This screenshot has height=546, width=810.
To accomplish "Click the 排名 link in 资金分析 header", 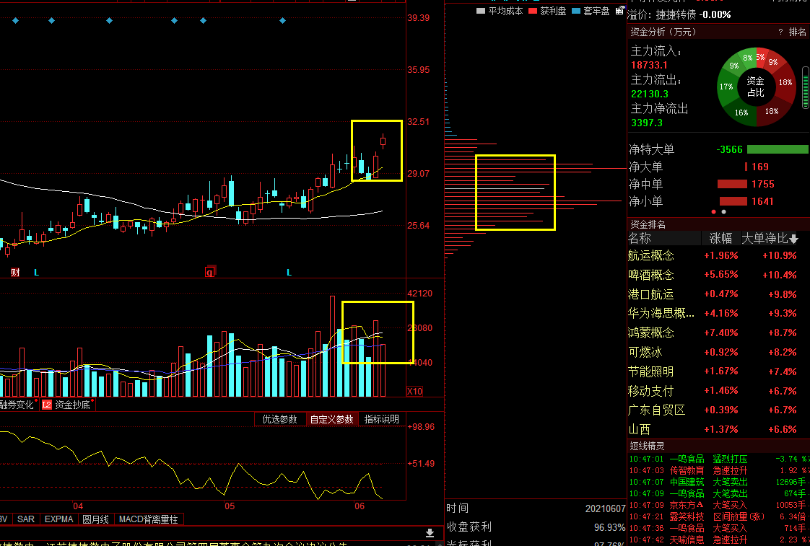I will 797,32.
